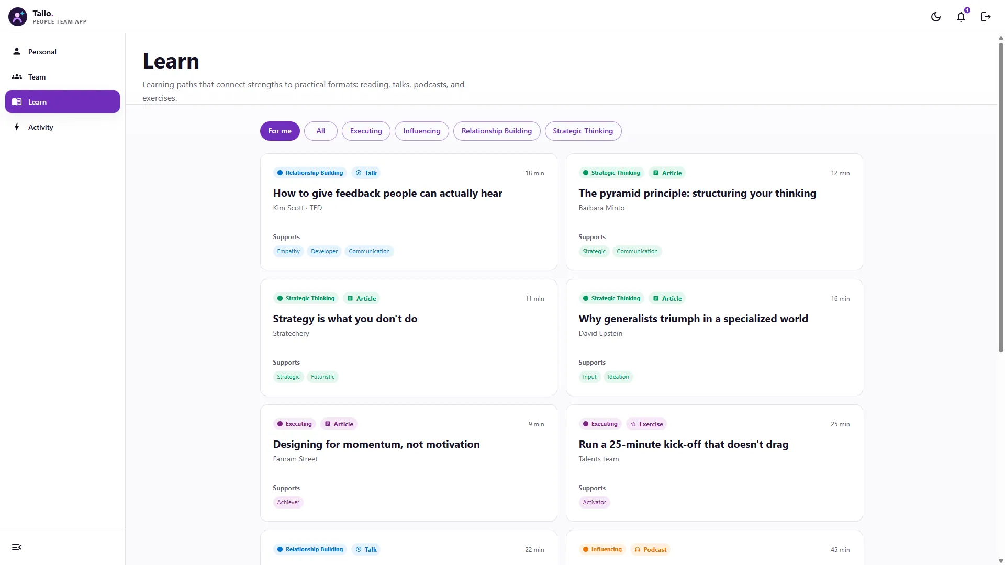The width and height of the screenshot is (1005, 565).
Task: Collapse the sidebar menu icon
Action: [17, 547]
